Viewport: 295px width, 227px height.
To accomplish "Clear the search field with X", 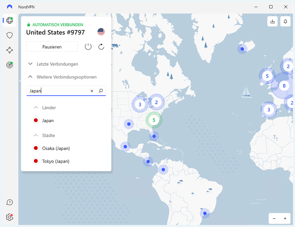I will click(92, 91).
